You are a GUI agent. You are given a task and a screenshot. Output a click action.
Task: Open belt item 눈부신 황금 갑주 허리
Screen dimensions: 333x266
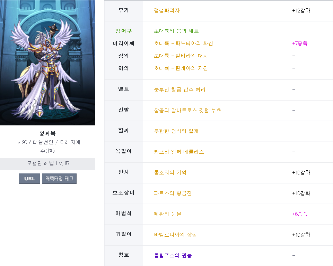pyautogui.click(x=179, y=89)
